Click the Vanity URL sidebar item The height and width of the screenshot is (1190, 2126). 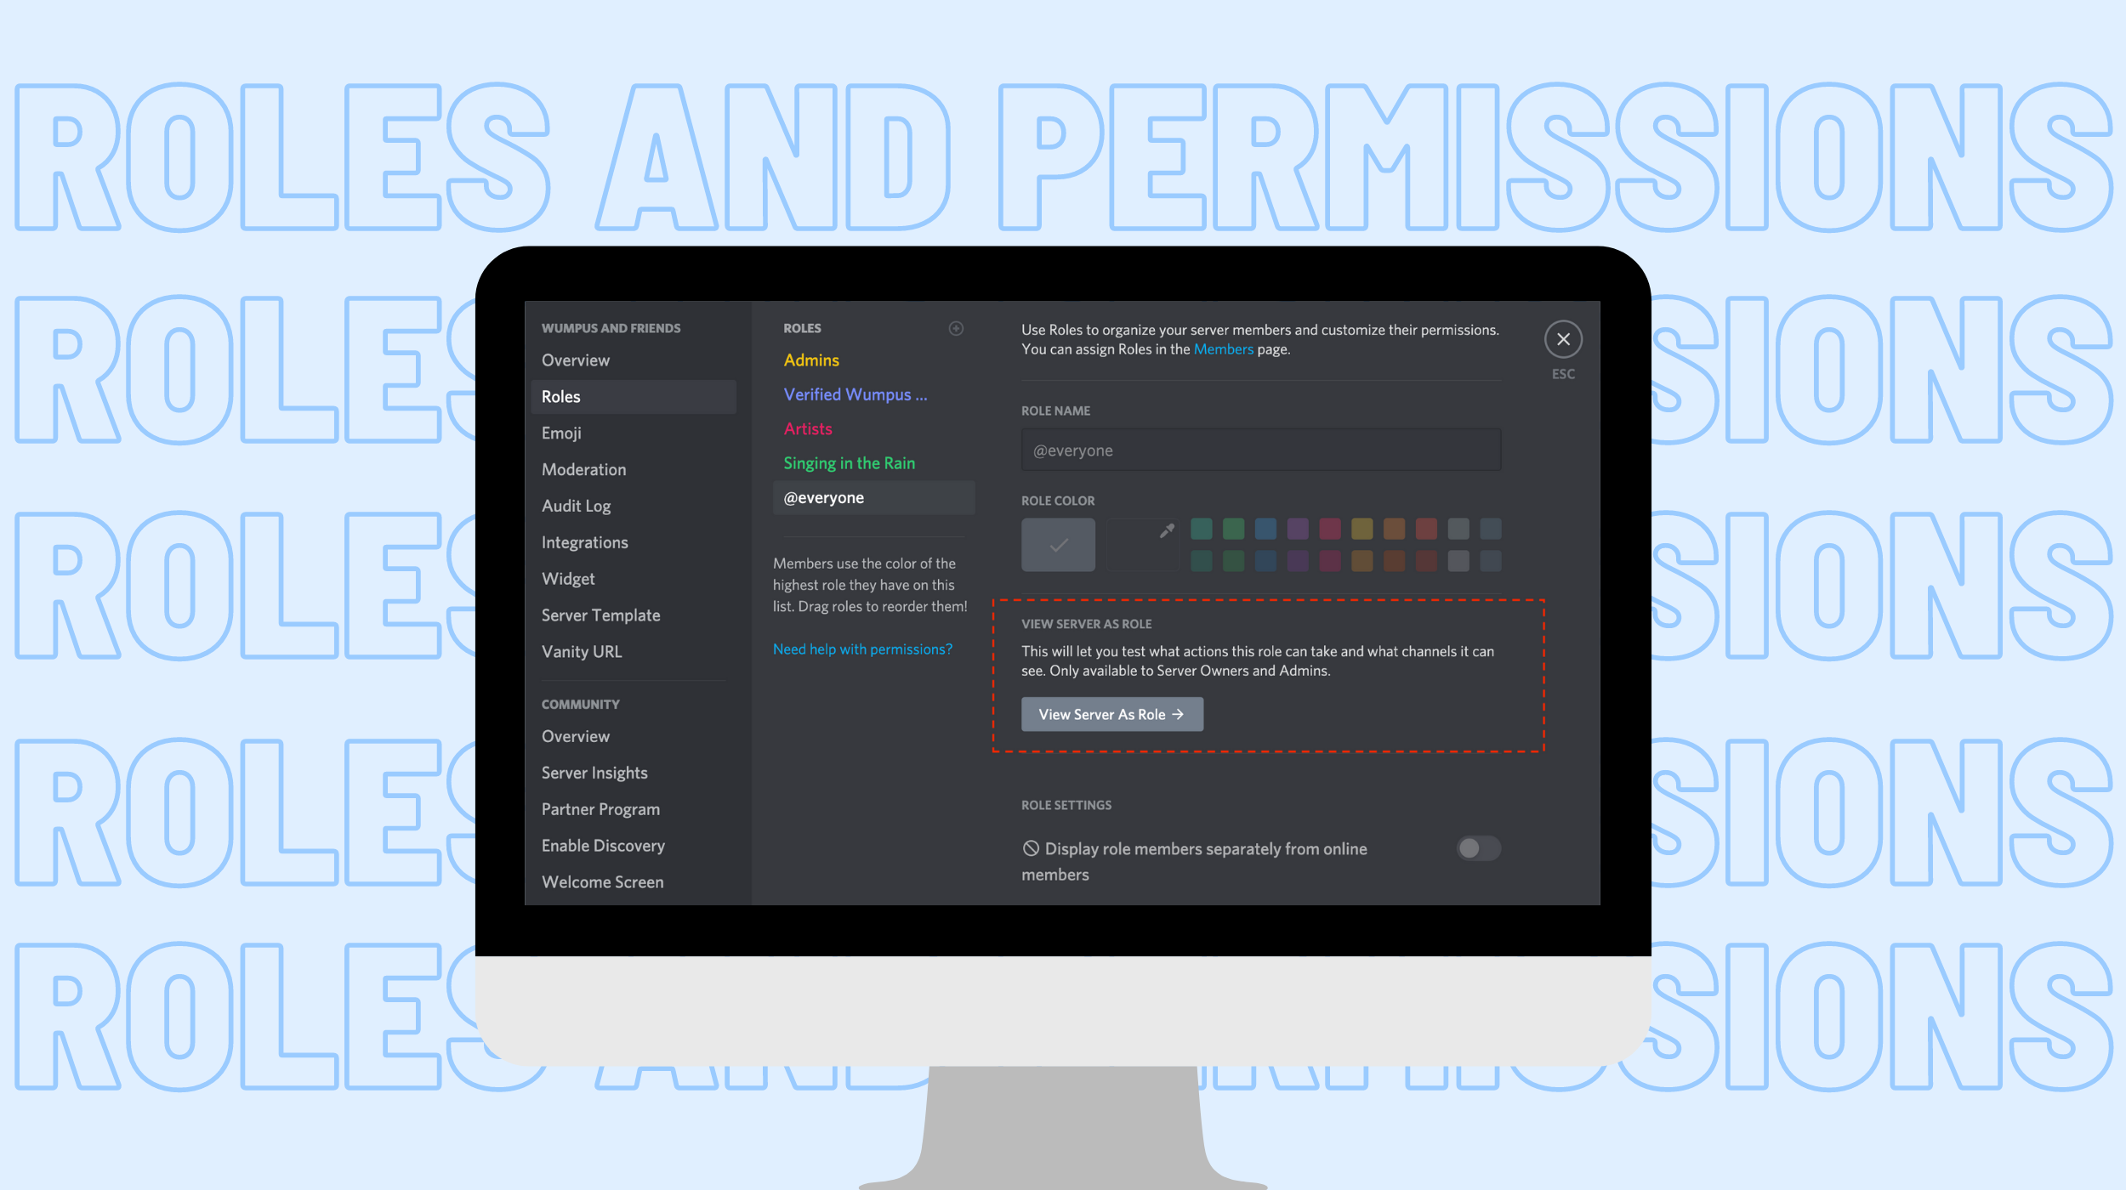pyautogui.click(x=581, y=651)
